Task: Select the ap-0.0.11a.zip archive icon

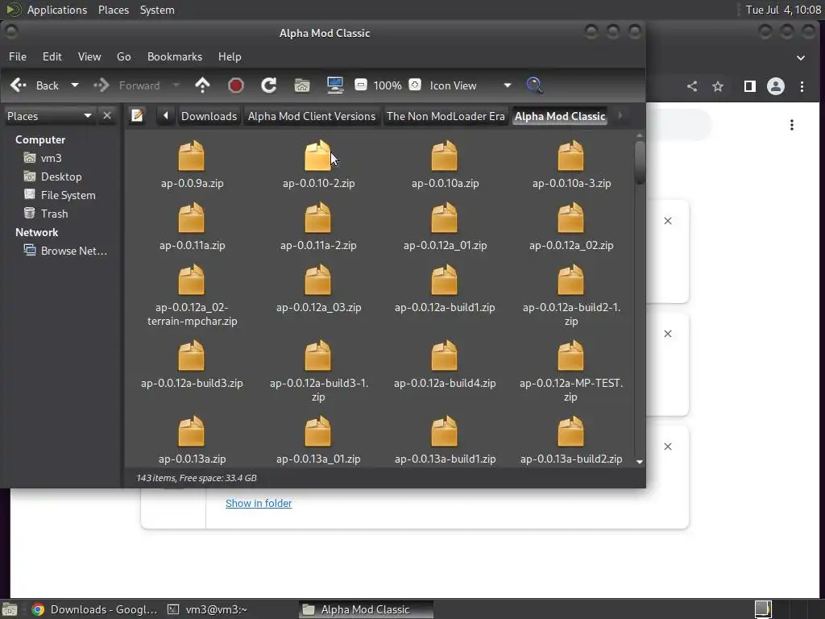Action: [192, 218]
